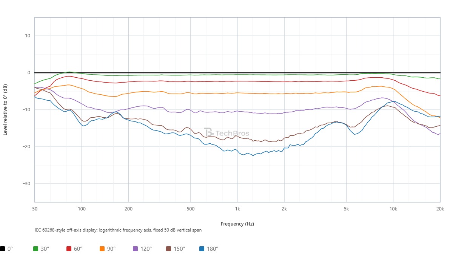Click the 2k frequency axis label
Viewport: 453px width, 264px height.
284,209
